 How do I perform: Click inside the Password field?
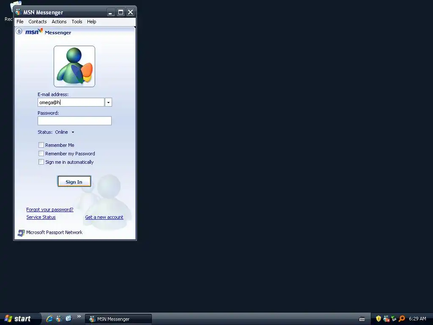[74, 121]
